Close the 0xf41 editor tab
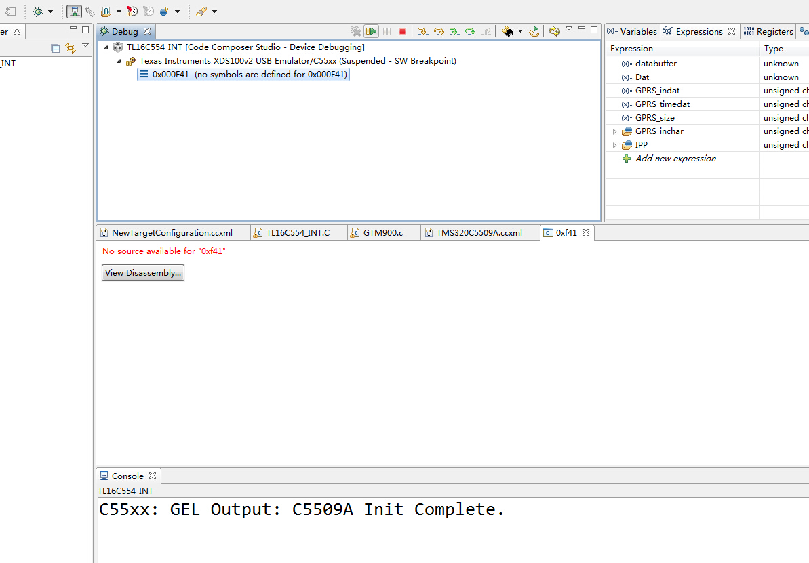 point(586,232)
